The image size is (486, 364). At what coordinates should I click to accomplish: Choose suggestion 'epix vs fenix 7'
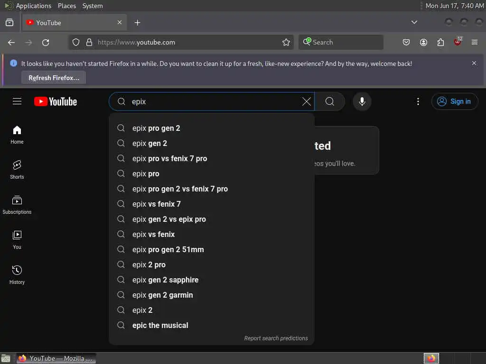tap(211, 204)
